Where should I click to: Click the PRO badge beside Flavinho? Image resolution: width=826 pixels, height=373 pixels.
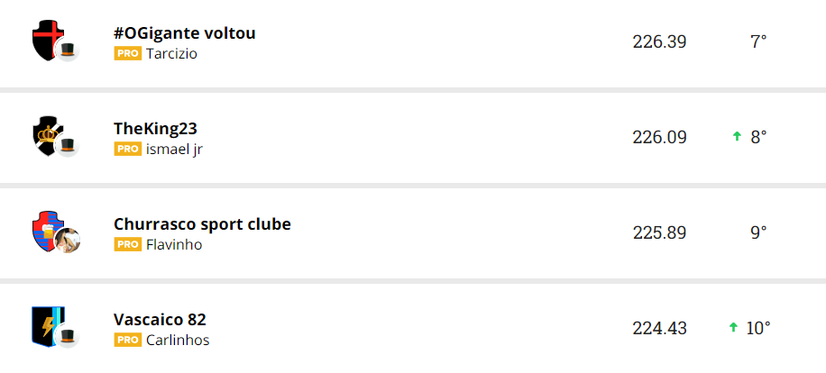coord(127,244)
